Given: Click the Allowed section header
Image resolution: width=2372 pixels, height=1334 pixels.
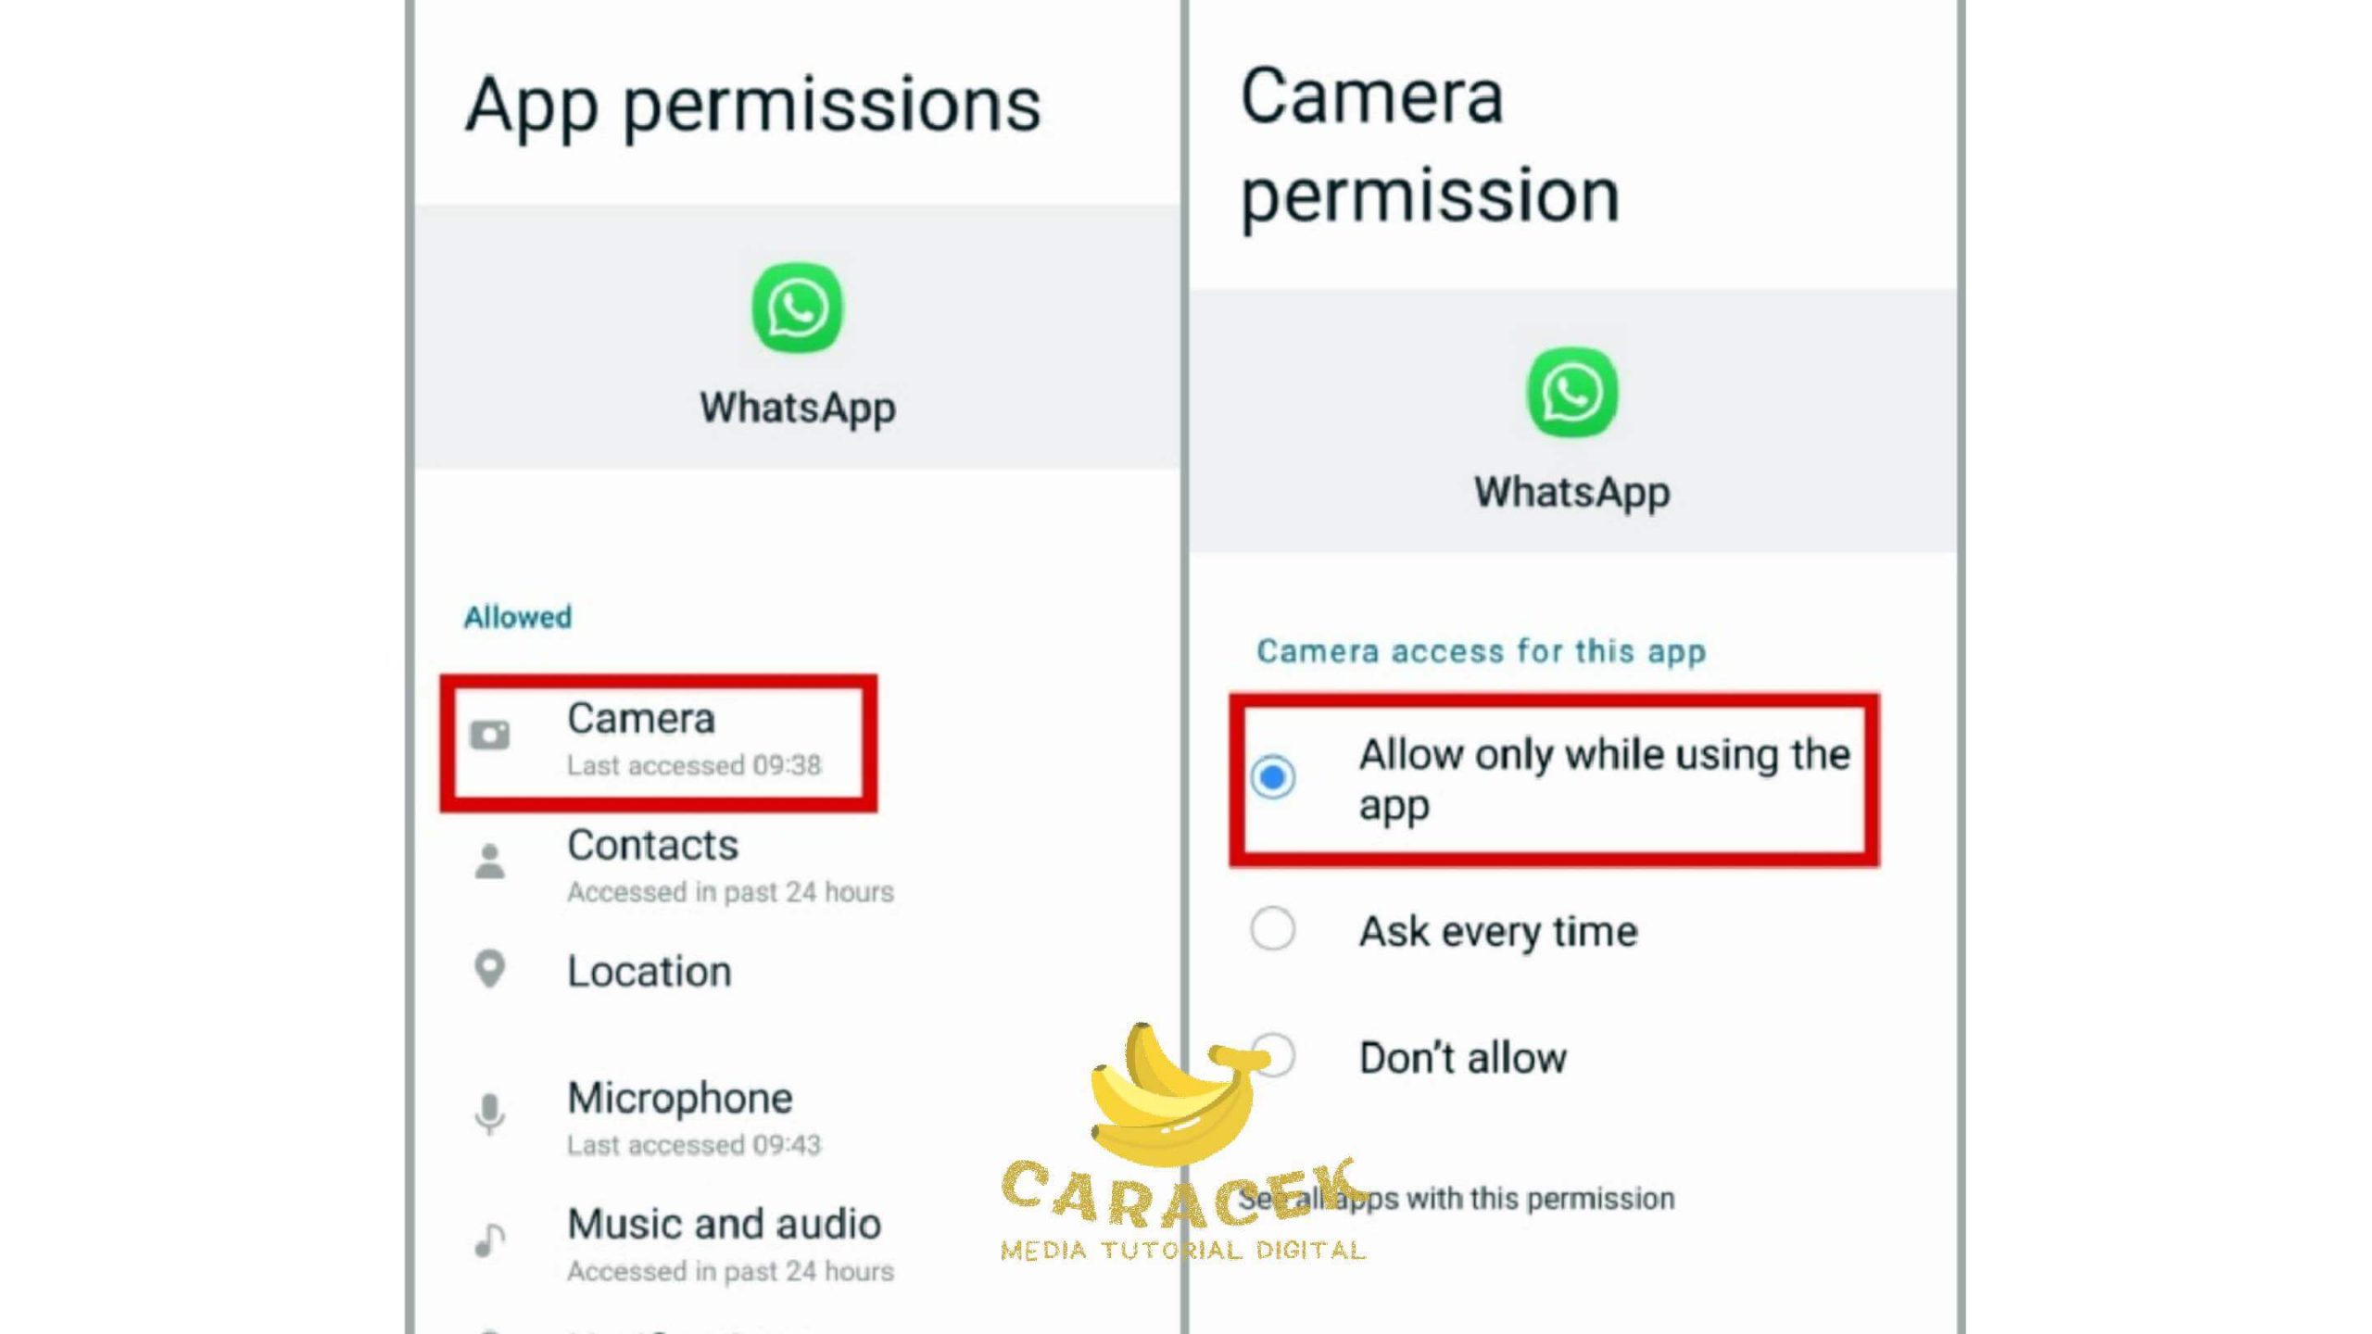Looking at the screenshot, I should click(x=516, y=616).
